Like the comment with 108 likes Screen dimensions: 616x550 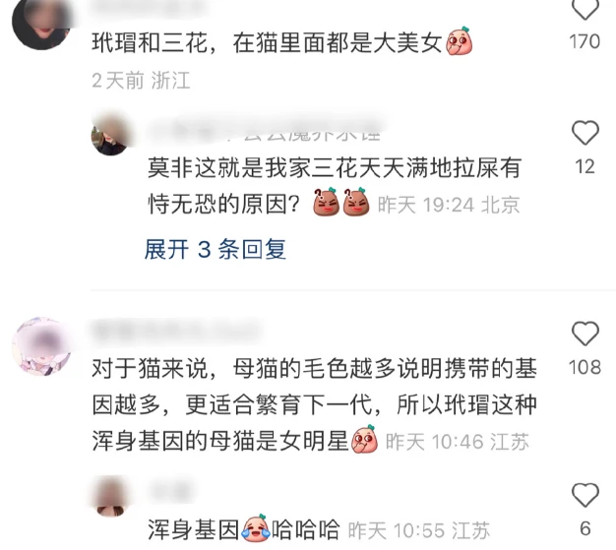click(585, 334)
